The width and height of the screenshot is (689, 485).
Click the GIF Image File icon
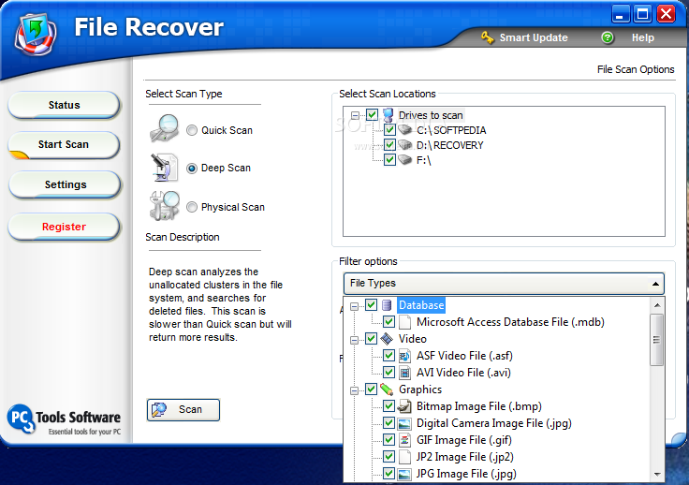[x=404, y=440]
